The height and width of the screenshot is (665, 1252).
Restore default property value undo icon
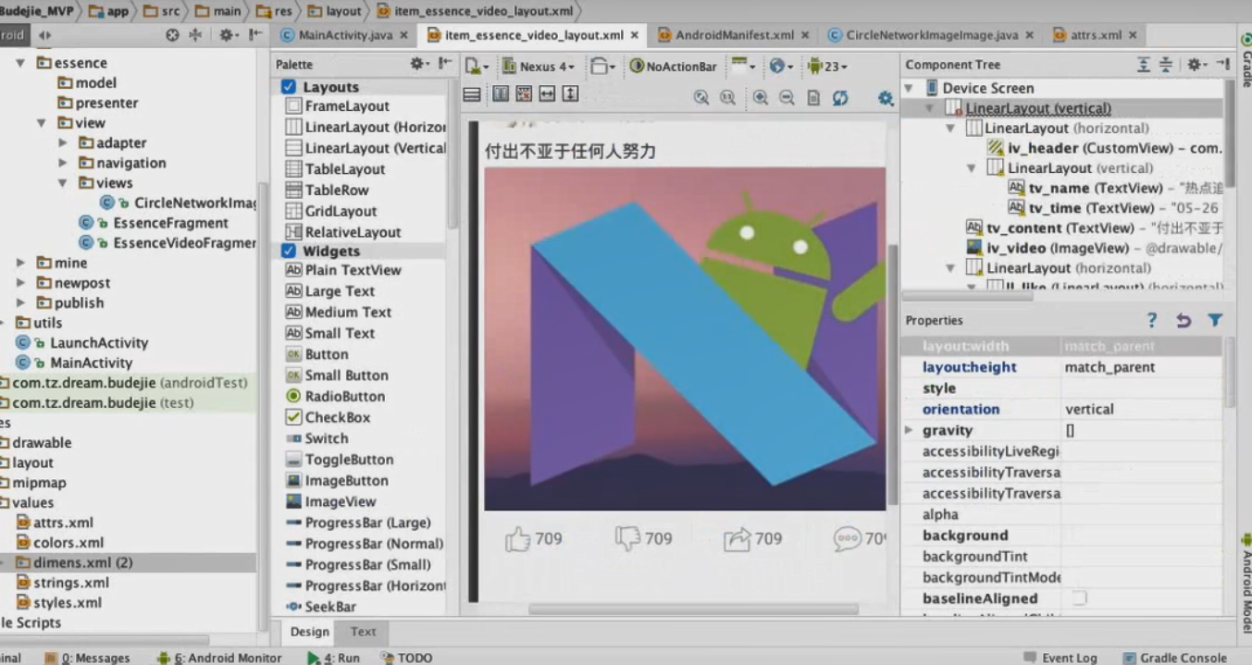[x=1183, y=320]
